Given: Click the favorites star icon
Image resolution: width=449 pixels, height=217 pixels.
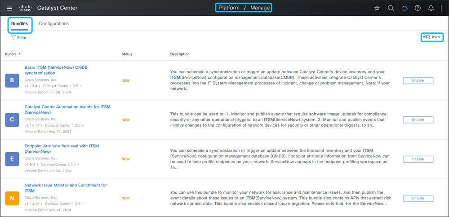Looking at the screenshot, I should click(377, 8).
